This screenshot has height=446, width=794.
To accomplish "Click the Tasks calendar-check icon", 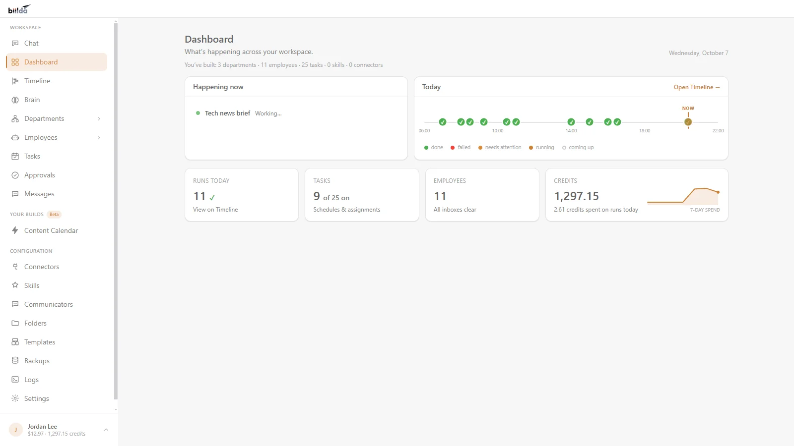I will point(15,156).
